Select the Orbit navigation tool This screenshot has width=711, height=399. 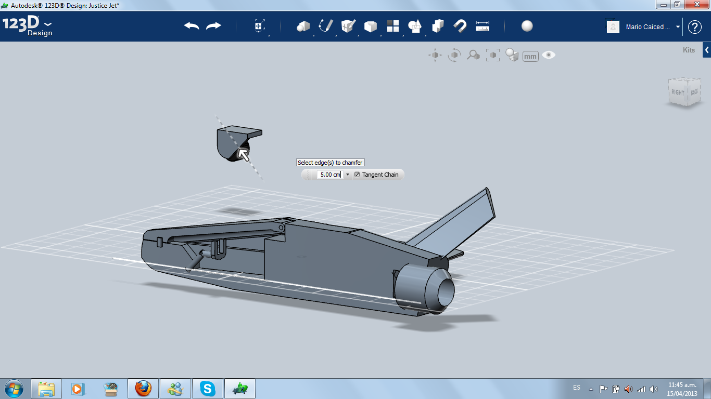pyautogui.click(x=454, y=55)
